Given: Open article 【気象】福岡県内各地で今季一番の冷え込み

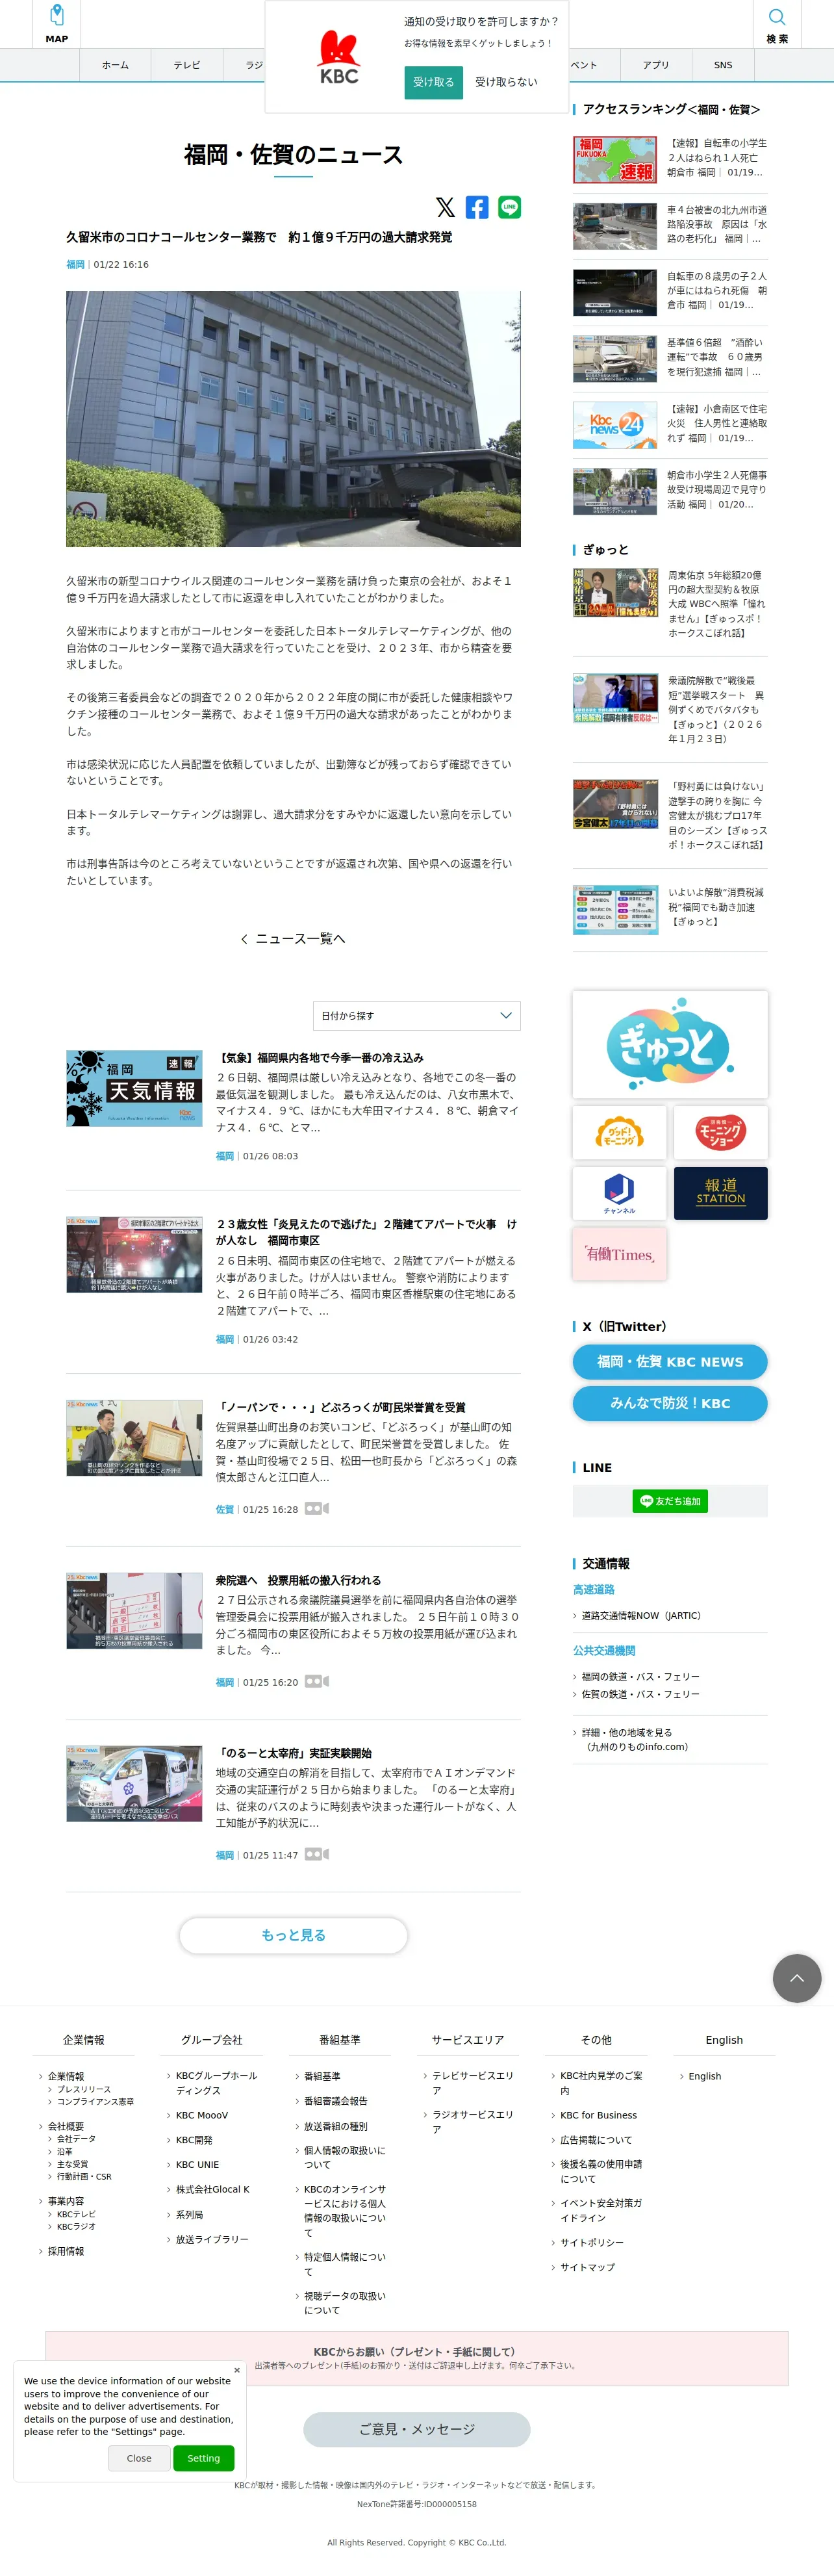Looking at the screenshot, I should click(320, 1057).
